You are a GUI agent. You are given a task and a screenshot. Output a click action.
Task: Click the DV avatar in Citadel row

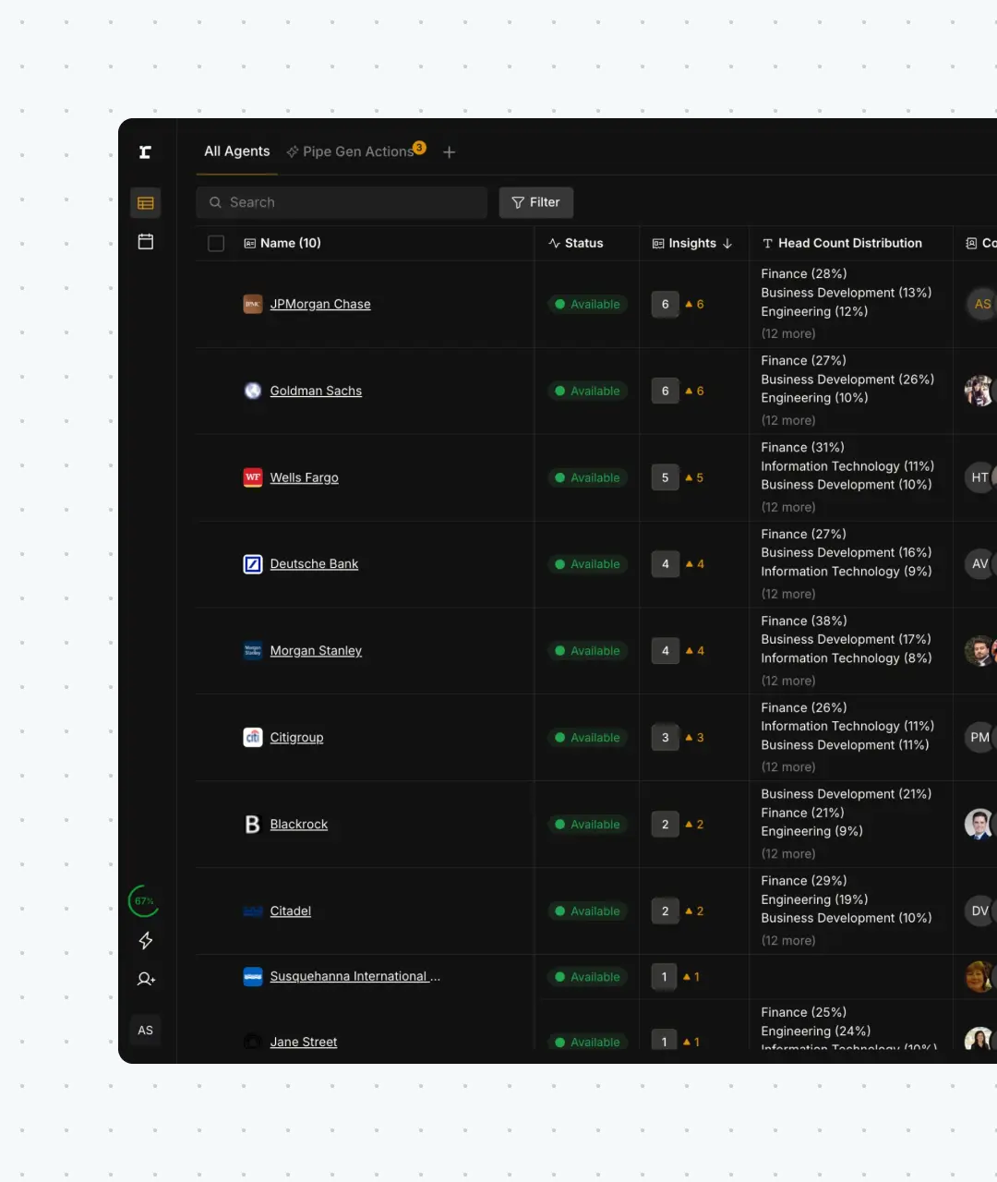point(979,911)
